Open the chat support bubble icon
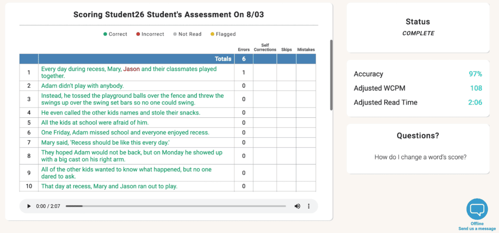 coord(477,209)
